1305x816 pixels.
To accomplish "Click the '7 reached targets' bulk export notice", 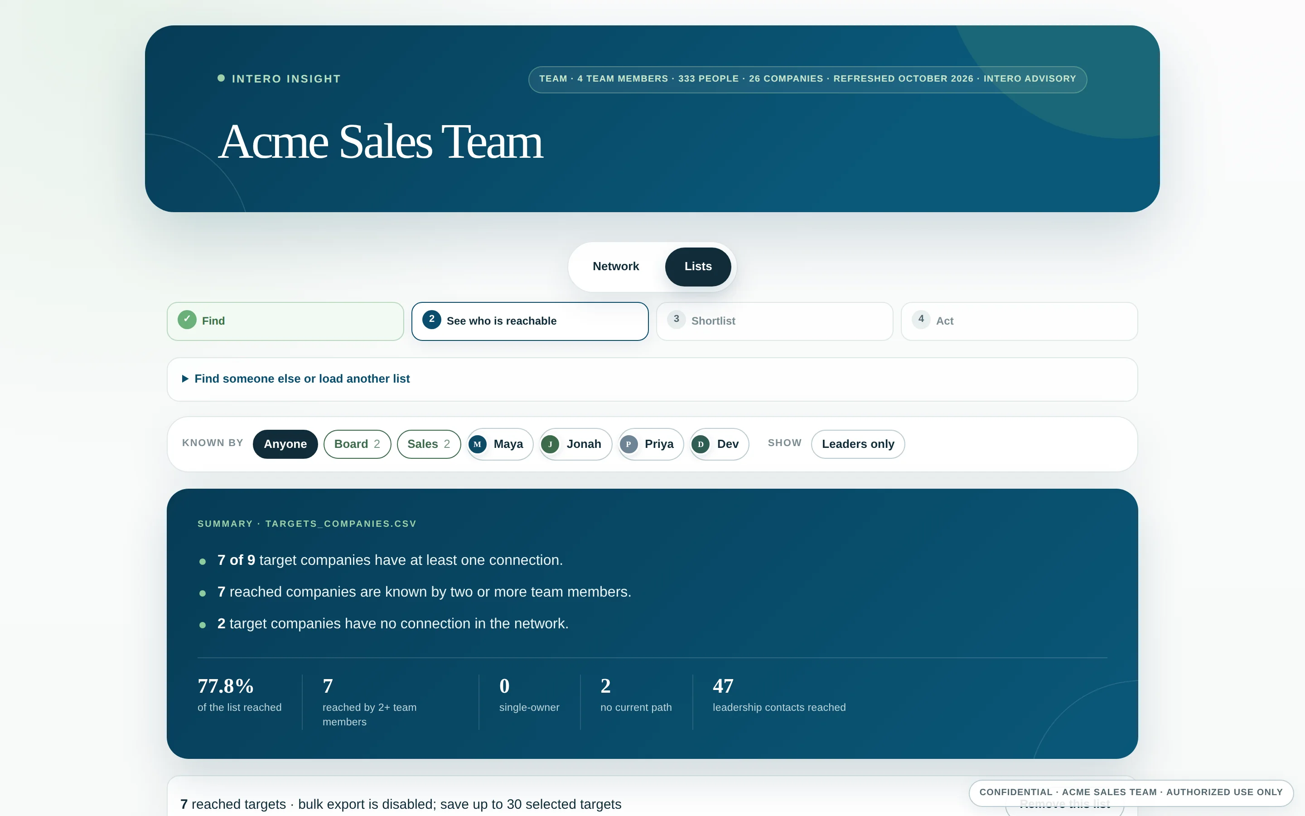I will tap(401, 804).
